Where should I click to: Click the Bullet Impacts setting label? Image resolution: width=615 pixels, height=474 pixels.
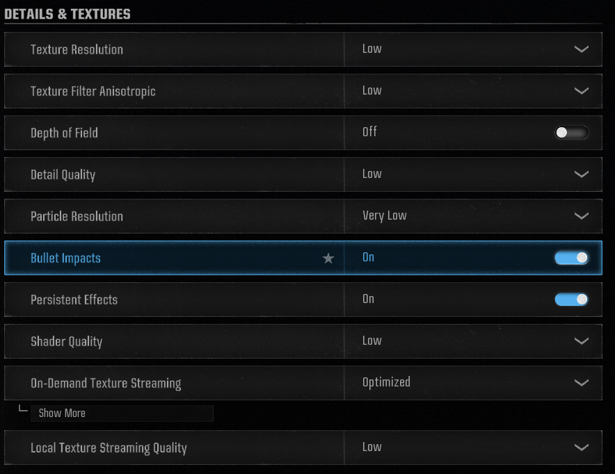coord(65,258)
